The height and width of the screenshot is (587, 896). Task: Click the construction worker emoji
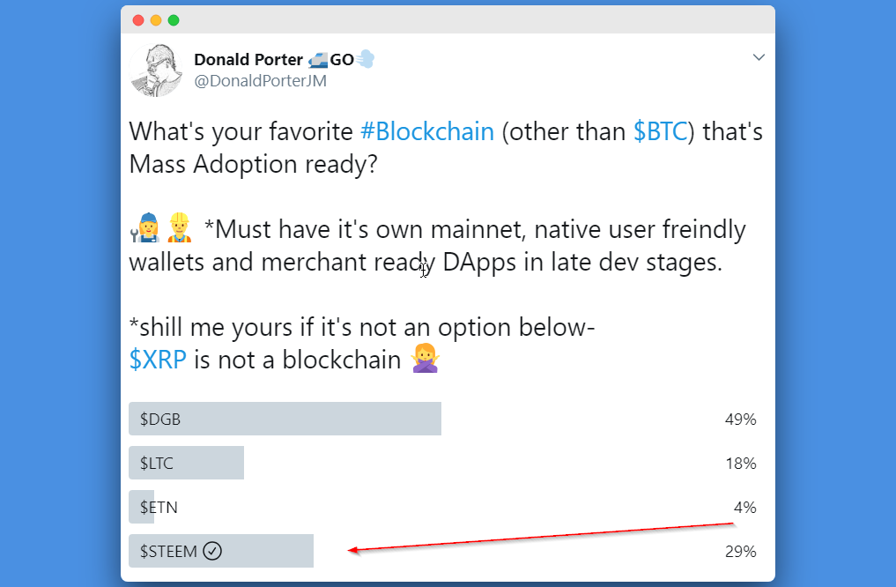pyautogui.click(x=180, y=230)
